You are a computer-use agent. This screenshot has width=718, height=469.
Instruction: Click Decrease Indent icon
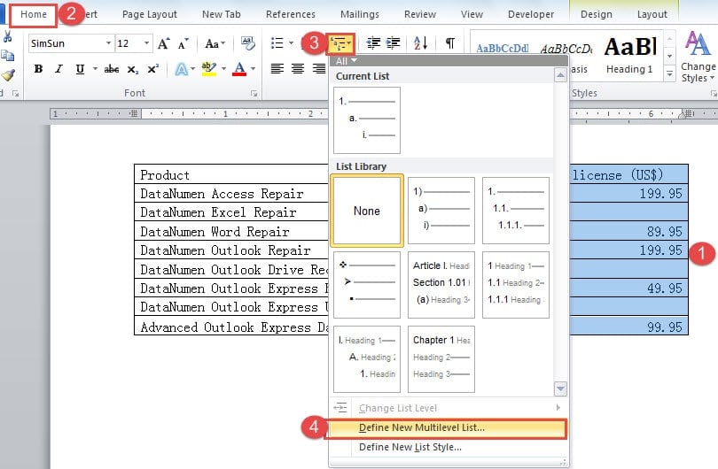[x=374, y=43]
